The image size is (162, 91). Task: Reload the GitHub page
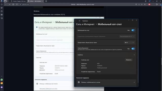click(x=17, y=5)
